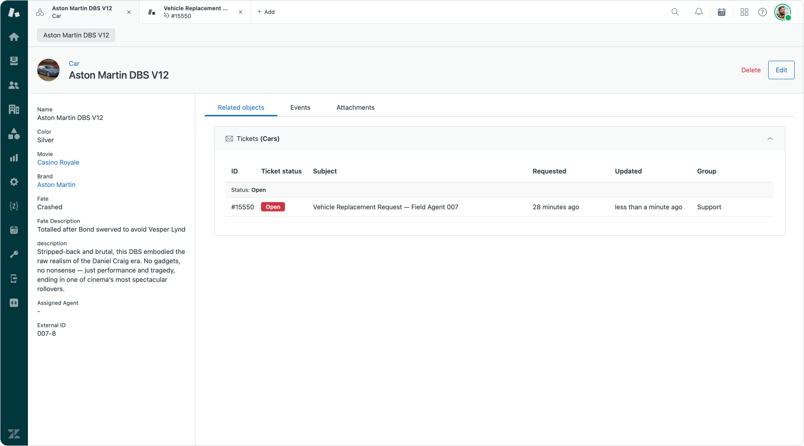The height and width of the screenshot is (446, 804).
Task: Open Organizations building icon in sidebar
Action: point(14,109)
